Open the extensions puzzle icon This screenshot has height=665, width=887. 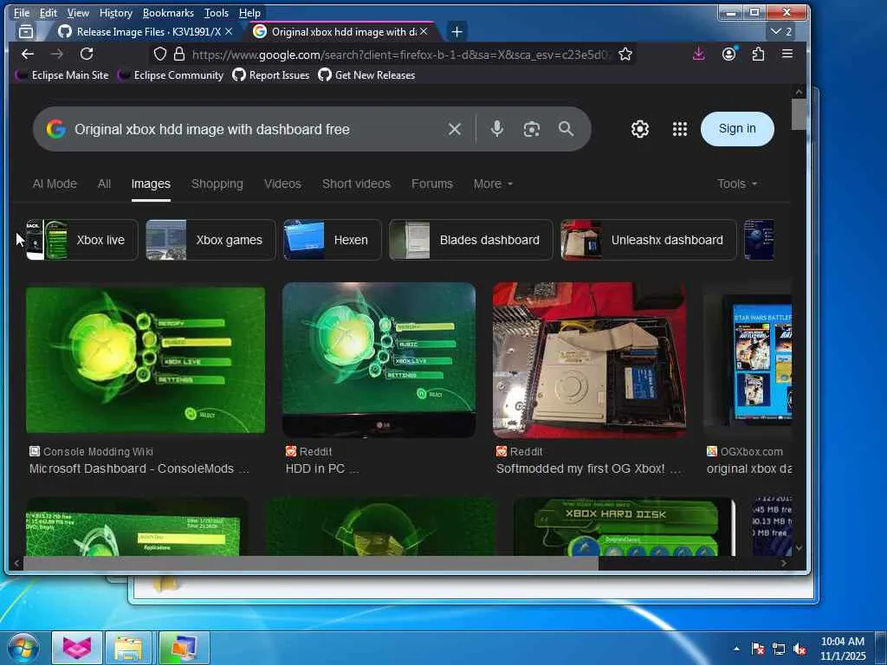(x=758, y=54)
